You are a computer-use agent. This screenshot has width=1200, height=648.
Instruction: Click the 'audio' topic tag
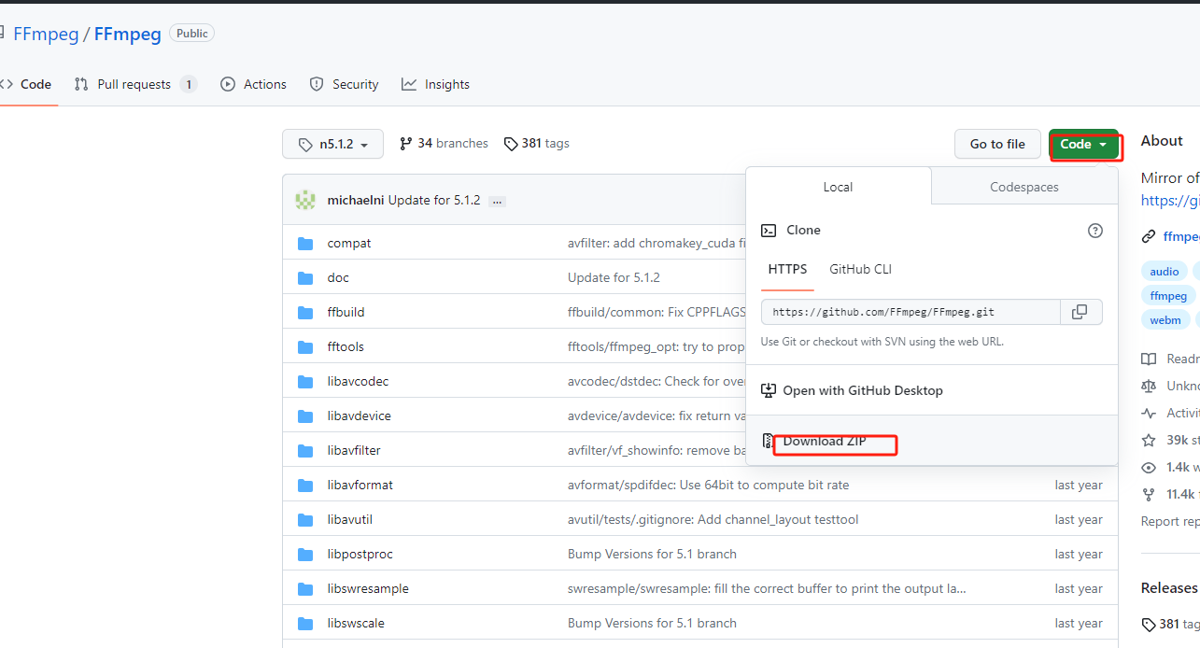tap(1165, 271)
